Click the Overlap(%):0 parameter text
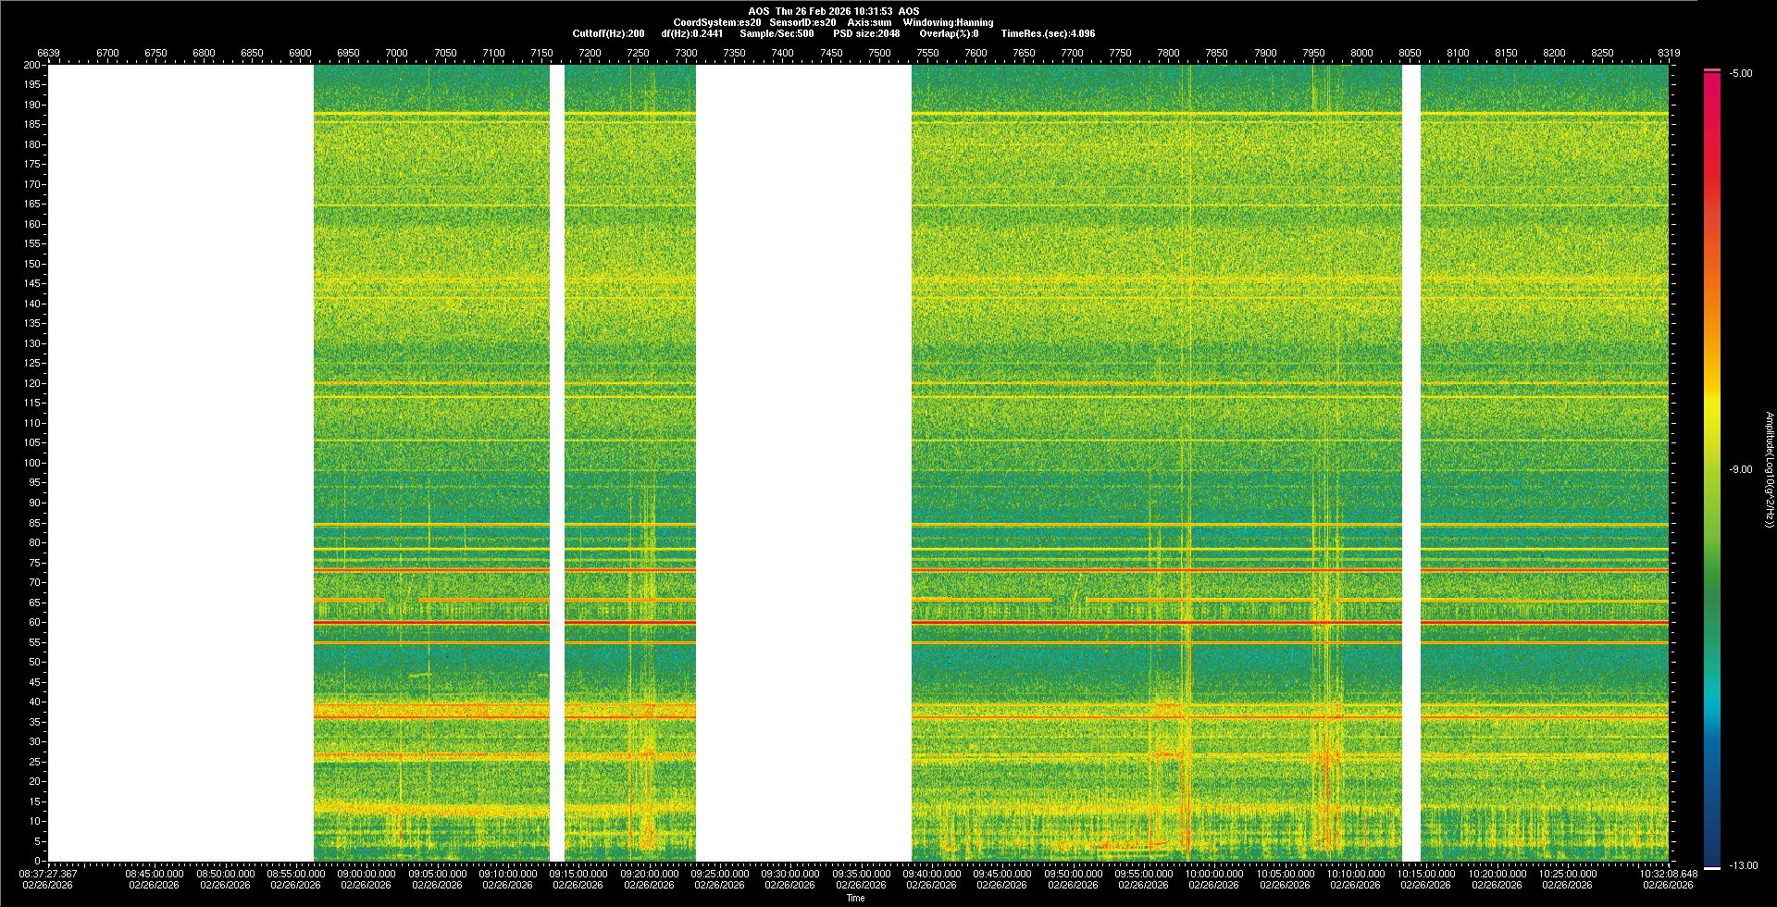Screen dimensions: 1777x907 click(x=949, y=33)
